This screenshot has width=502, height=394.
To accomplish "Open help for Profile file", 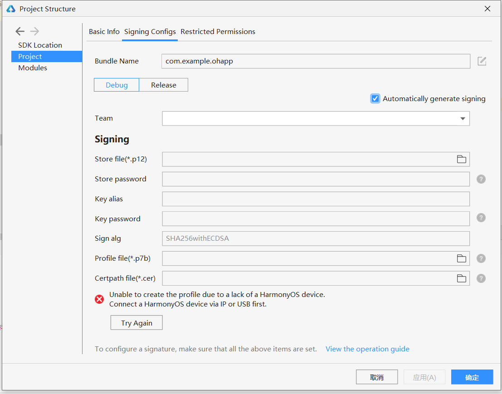I will point(481,258).
